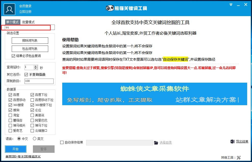Viewport: 252px width, 162px height.
Task: Open the 蜘蛛侠文章采集软件 banner
Action: 155,94
